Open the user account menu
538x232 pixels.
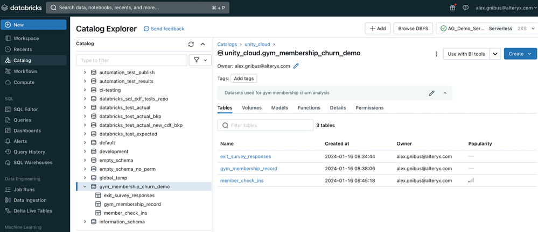[x=506, y=8]
